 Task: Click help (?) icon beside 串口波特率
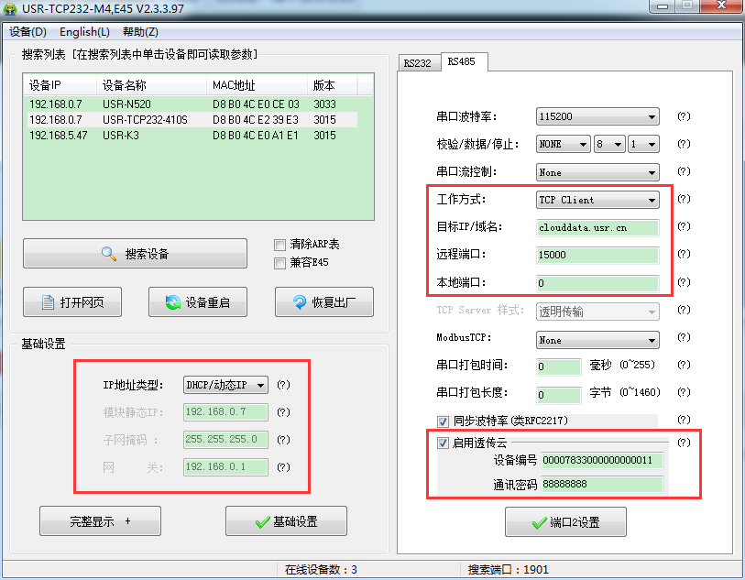683,117
